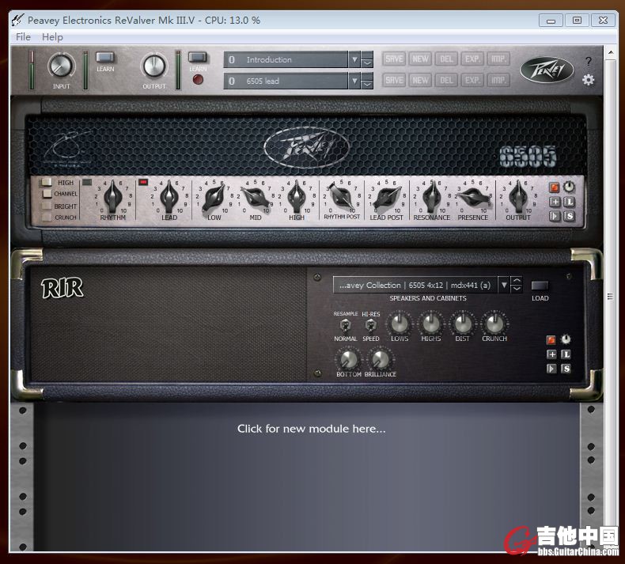Step to previous cabinet with the up chevron

coord(516,281)
